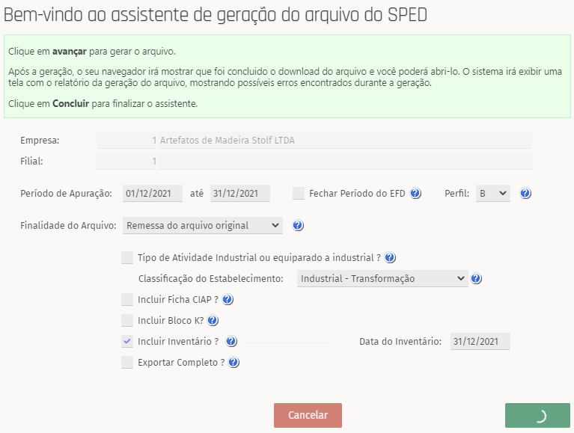Open help icon for Exportar Completo

click(x=234, y=363)
